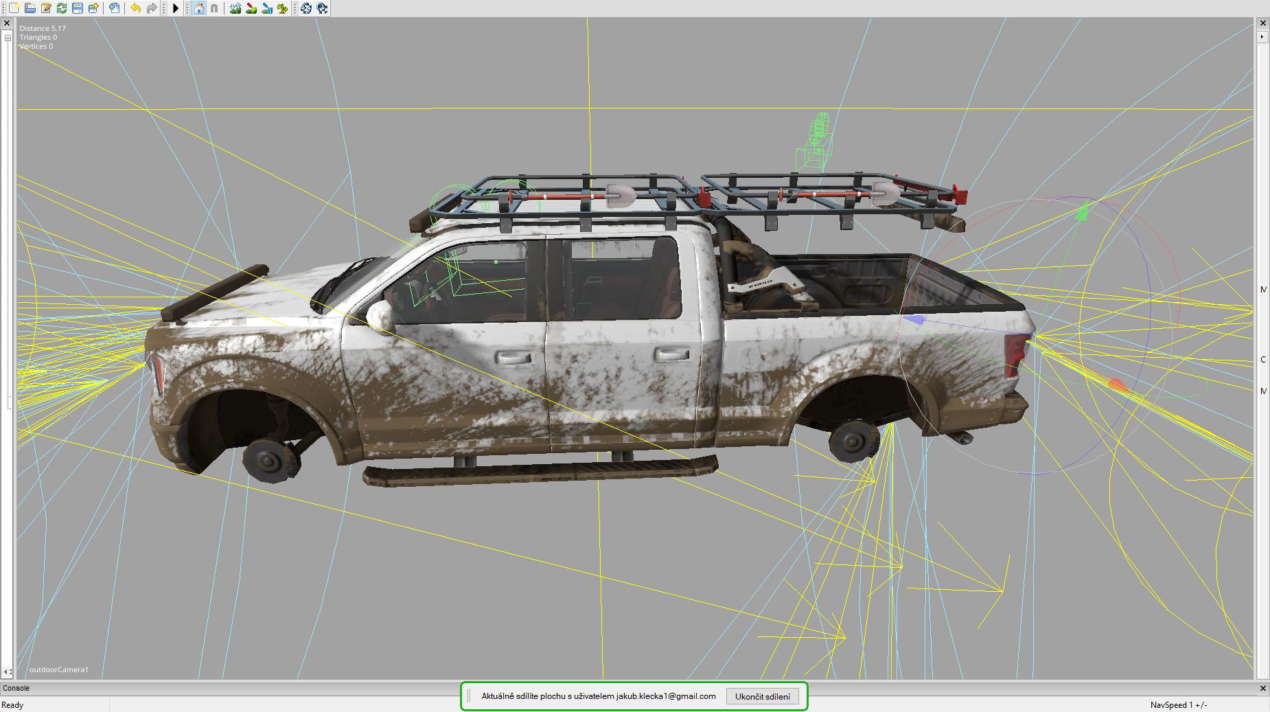Viewport: 1270px width, 712px height.
Task: Click the document with green plus icon
Action: coord(114,8)
